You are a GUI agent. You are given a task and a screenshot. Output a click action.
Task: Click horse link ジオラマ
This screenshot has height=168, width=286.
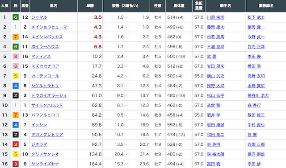point(39,144)
